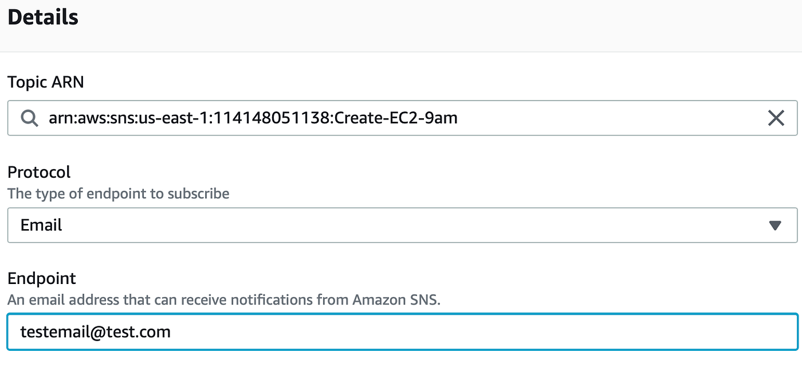Click the Protocol field label
802x368 pixels.
[x=39, y=172]
